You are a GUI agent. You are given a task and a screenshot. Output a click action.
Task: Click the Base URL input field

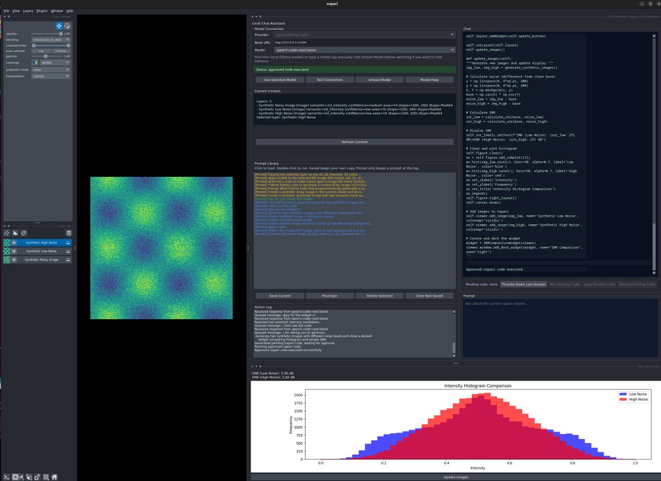coord(365,42)
